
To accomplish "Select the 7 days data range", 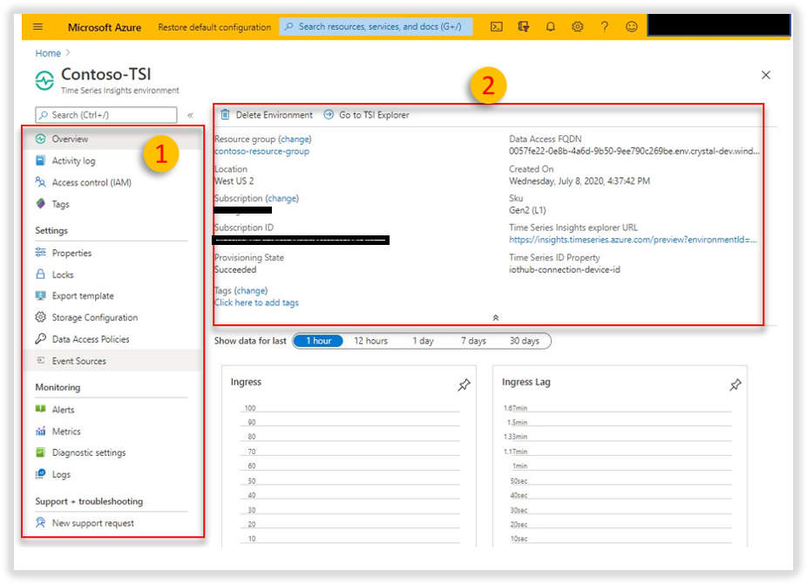I will [473, 341].
